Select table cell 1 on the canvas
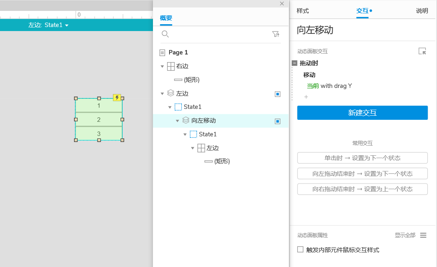Viewport: 437px width, 267px height. pyautogui.click(x=99, y=106)
